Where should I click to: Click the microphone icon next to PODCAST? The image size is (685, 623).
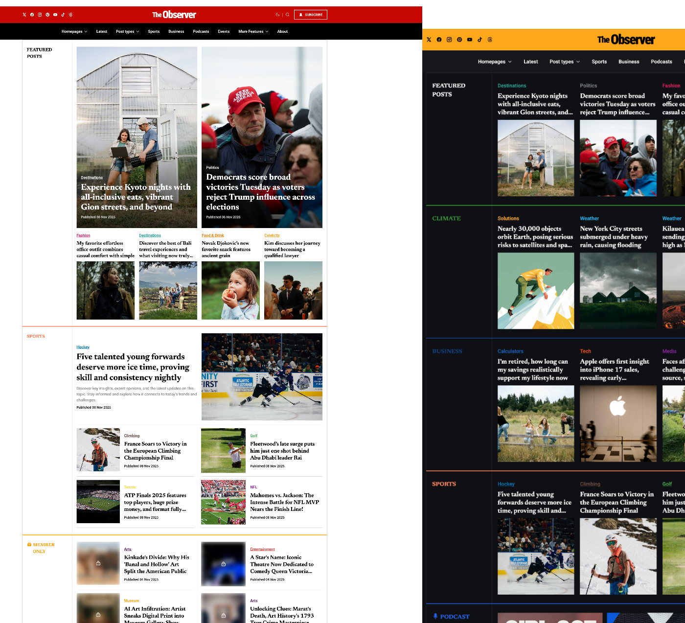[435, 617]
